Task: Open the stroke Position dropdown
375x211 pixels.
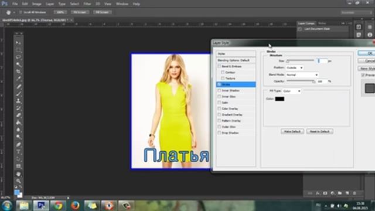Action: point(295,68)
